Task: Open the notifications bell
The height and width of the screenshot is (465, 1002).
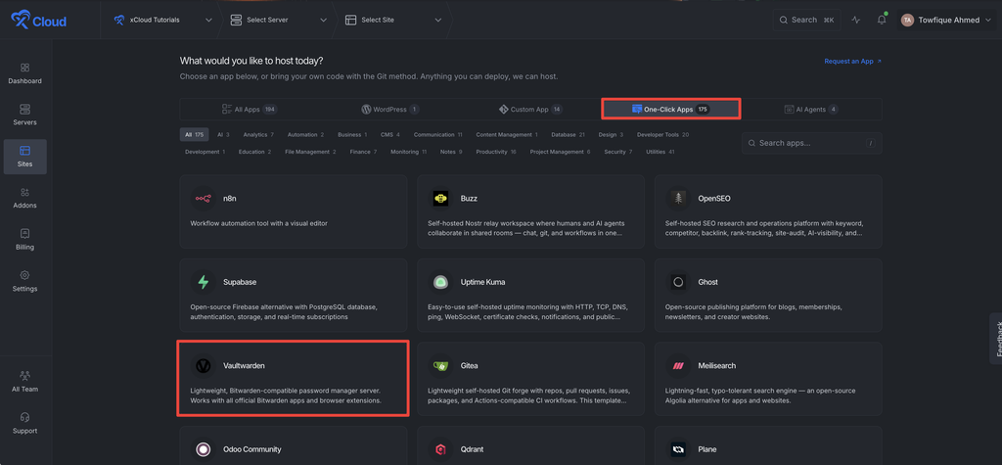Action: [x=882, y=20]
